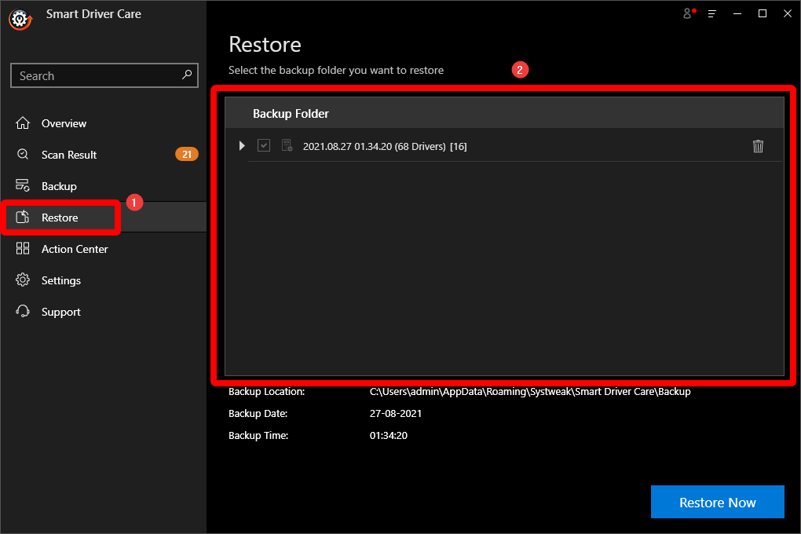
Task: Click the backup location path text
Action: tap(530, 392)
